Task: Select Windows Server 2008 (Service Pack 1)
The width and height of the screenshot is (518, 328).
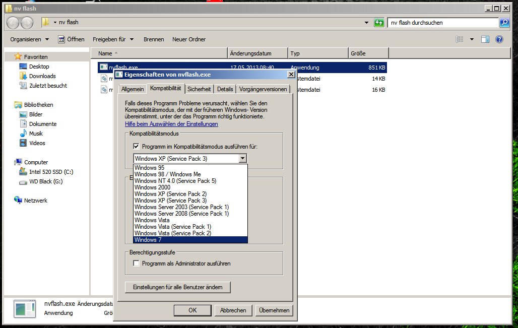Action: [x=190, y=214]
